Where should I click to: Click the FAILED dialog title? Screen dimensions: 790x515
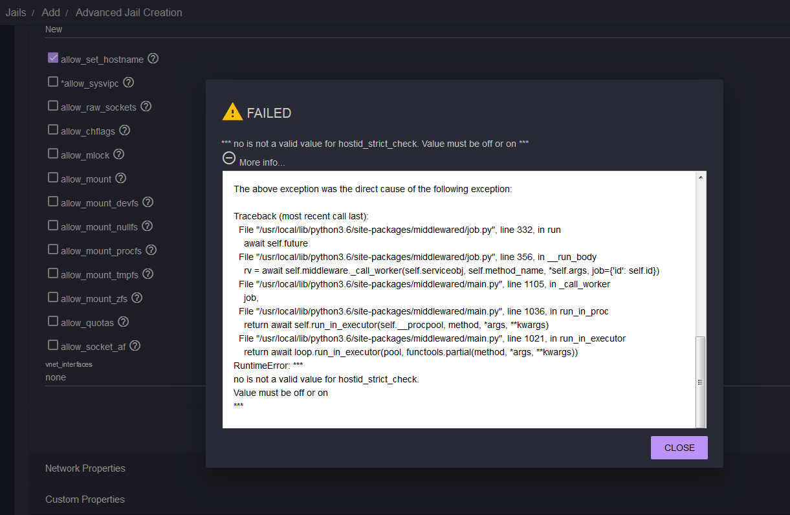click(x=269, y=113)
